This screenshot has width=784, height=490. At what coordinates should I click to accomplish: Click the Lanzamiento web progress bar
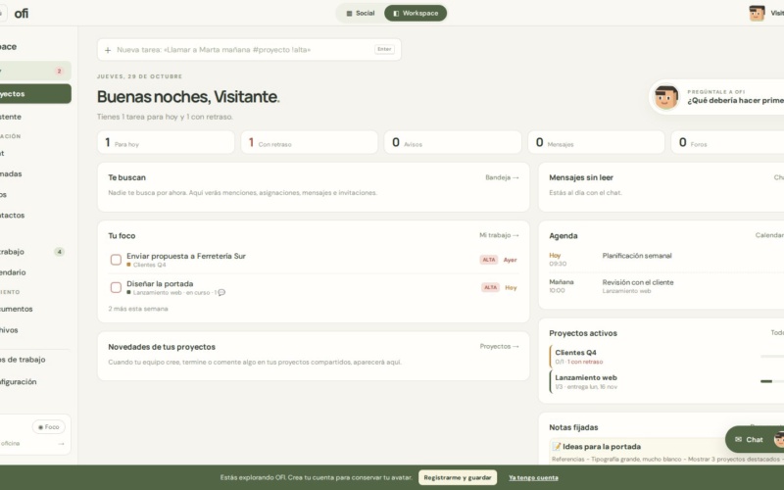[772, 381]
